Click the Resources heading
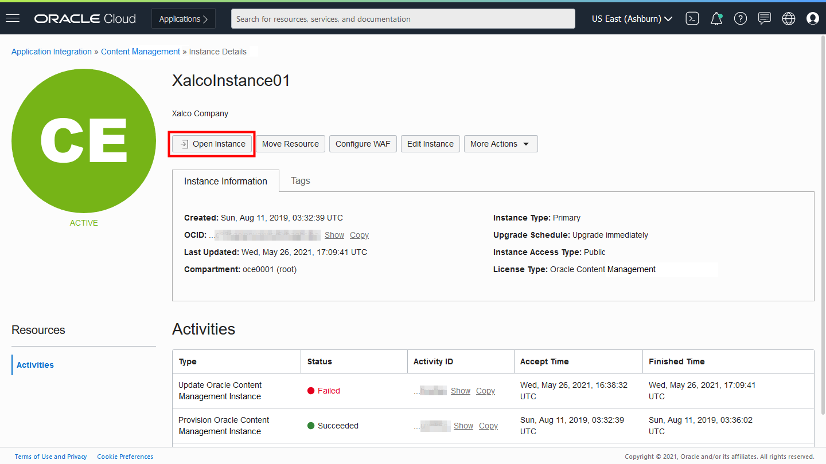The height and width of the screenshot is (464, 826). tap(38, 330)
